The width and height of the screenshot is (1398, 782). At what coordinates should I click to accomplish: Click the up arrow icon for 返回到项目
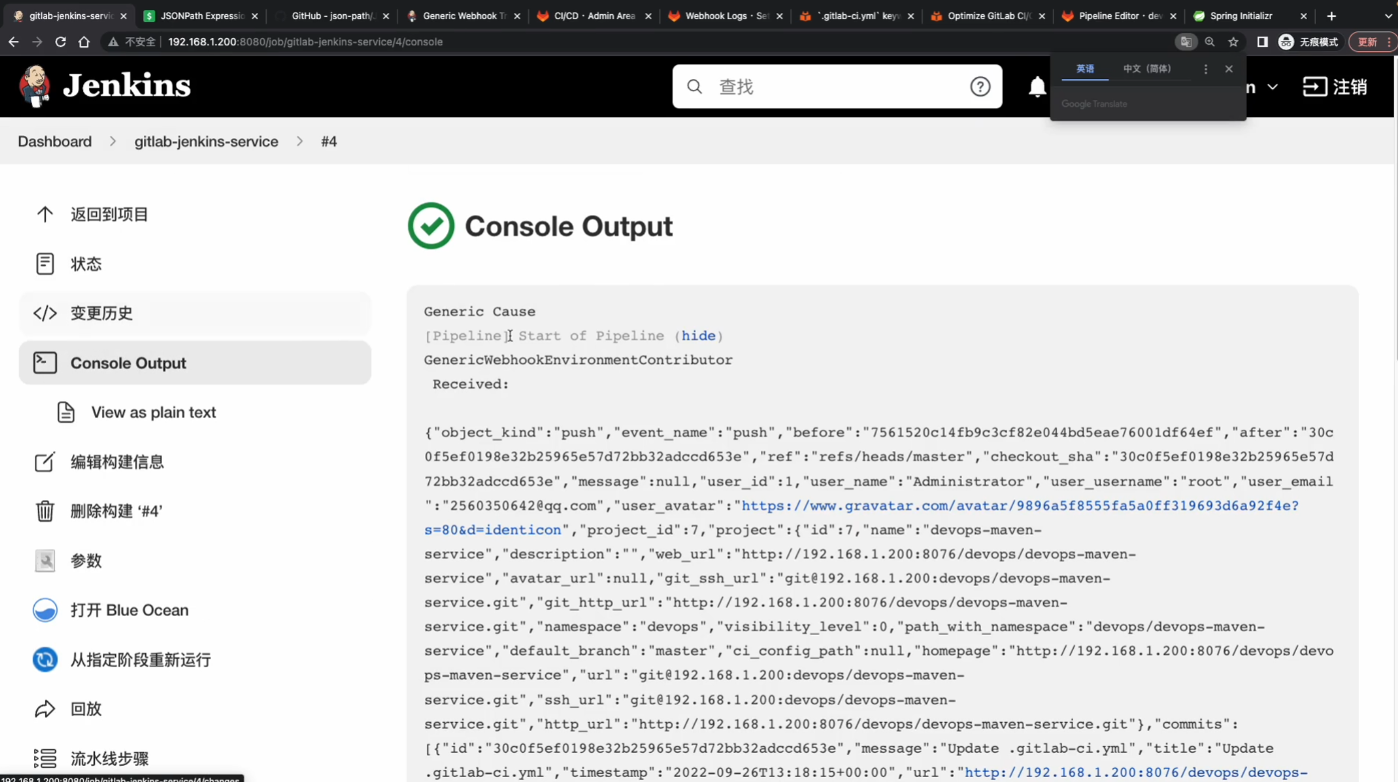45,214
